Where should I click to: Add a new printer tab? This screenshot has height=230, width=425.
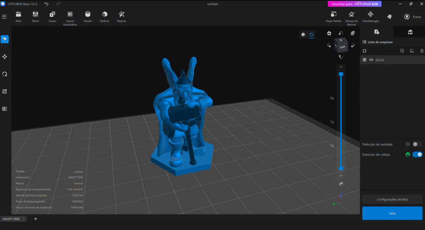coord(36,219)
